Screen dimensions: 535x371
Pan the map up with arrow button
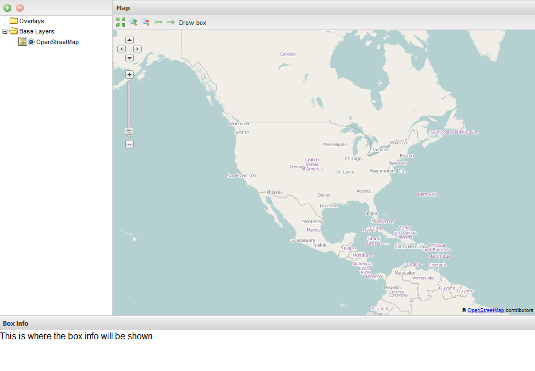129,40
